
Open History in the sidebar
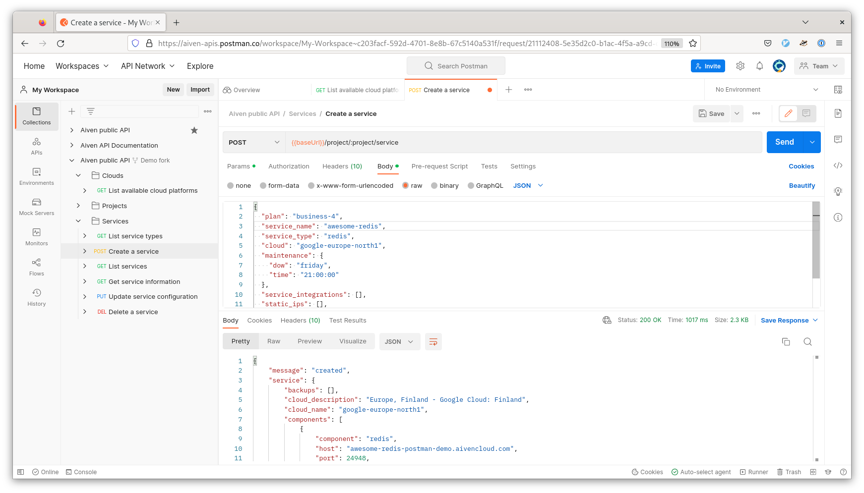point(36,297)
